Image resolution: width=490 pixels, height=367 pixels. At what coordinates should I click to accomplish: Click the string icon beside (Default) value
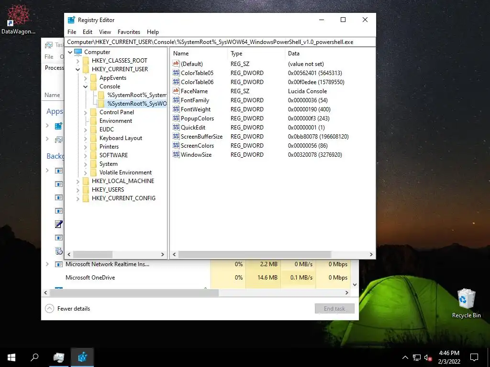176,64
